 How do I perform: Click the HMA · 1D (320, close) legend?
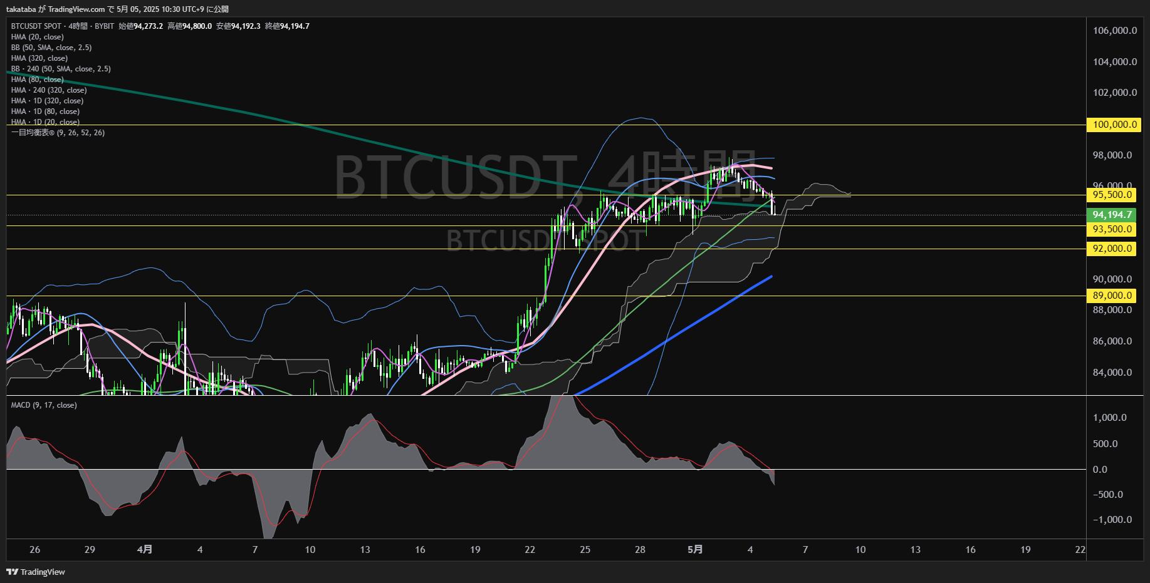(x=47, y=101)
